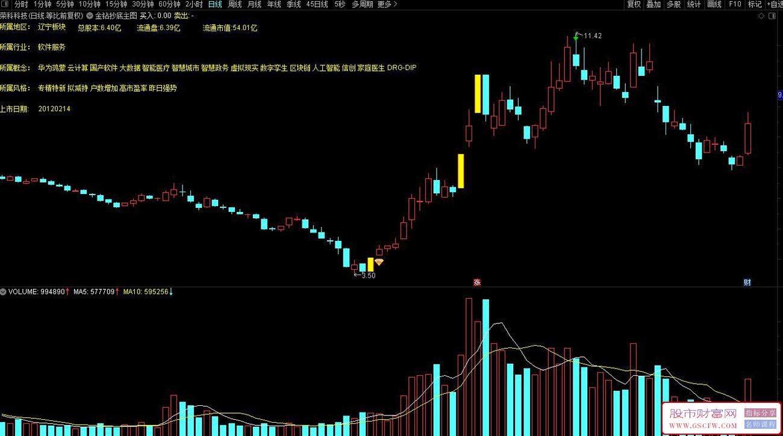The width and height of the screenshot is (783, 436).
Task: Click the 买入: 0.00 value
Action: click(155, 16)
